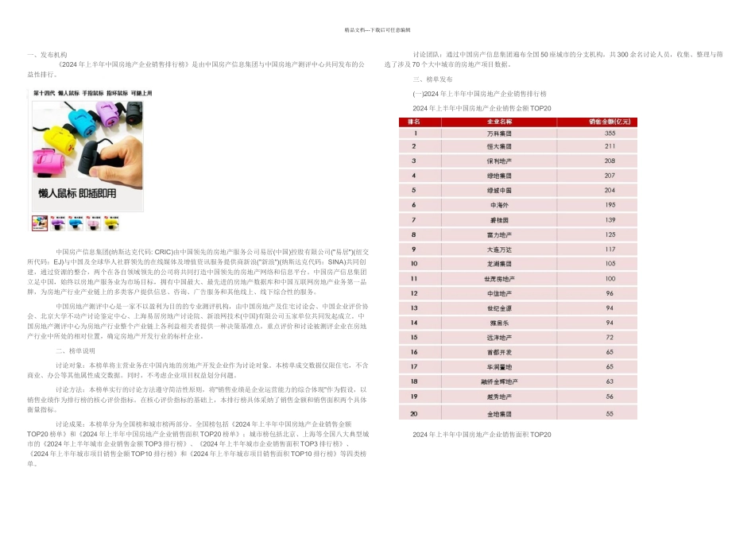The image size is (755, 534).
Task: Click the sales value 211
Action: [610, 146]
